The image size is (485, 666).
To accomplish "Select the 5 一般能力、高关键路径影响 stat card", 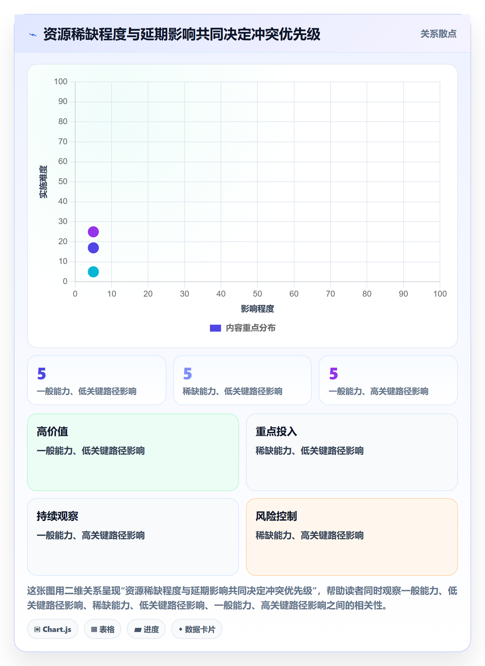I will [x=388, y=380].
